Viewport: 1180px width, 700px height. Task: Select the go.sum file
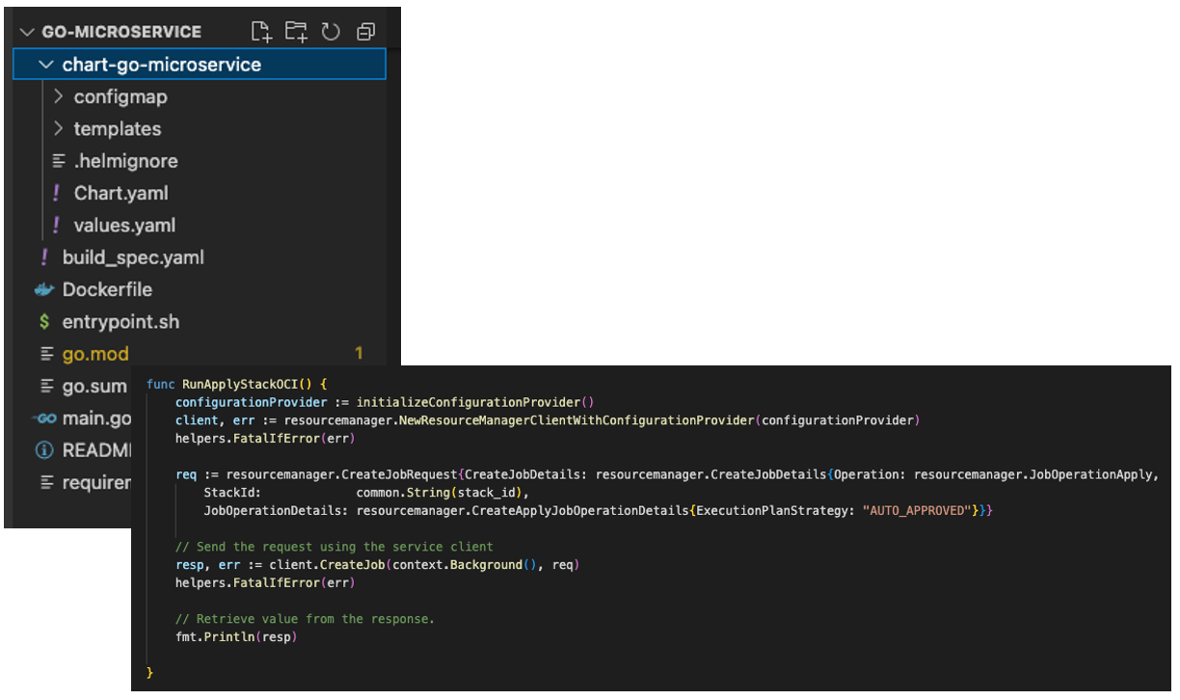pos(93,385)
